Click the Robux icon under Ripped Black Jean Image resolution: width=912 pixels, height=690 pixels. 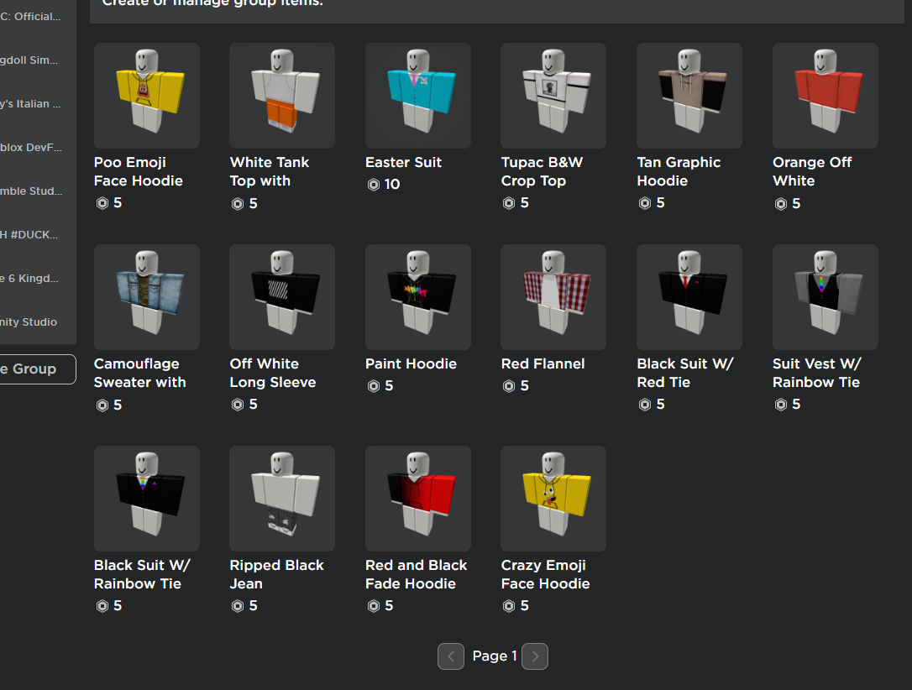pyautogui.click(x=238, y=606)
